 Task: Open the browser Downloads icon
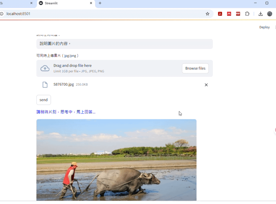pos(260,14)
